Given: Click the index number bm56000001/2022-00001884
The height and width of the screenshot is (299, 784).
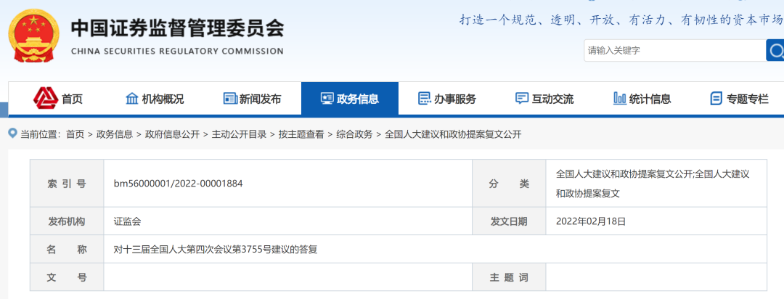Looking at the screenshot, I should [178, 184].
